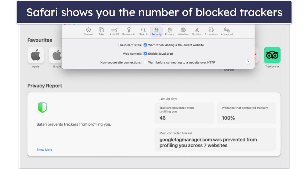
Task: Open the Tabs settings pane
Action: pos(101,31)
